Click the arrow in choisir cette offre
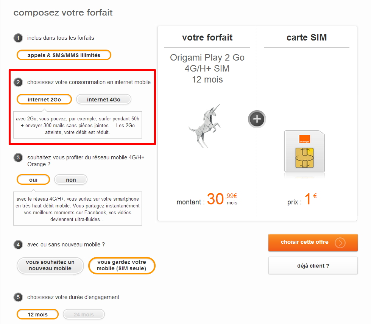Screen dimensions: 371x324 (x=340, y=243)
